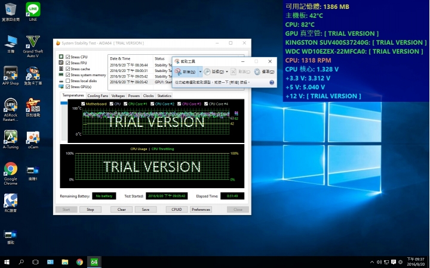Screen dimensions: 430x268
Task: Show hidden system tray icons chevron
Action: pos(372,262)
